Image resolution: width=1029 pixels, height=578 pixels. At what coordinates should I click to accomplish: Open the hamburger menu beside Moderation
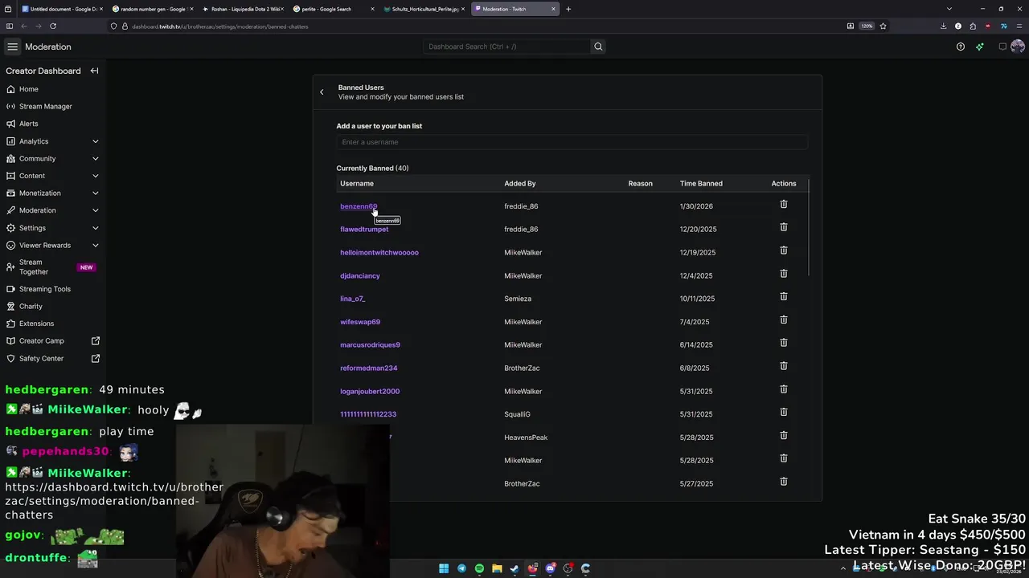point(12,47)
